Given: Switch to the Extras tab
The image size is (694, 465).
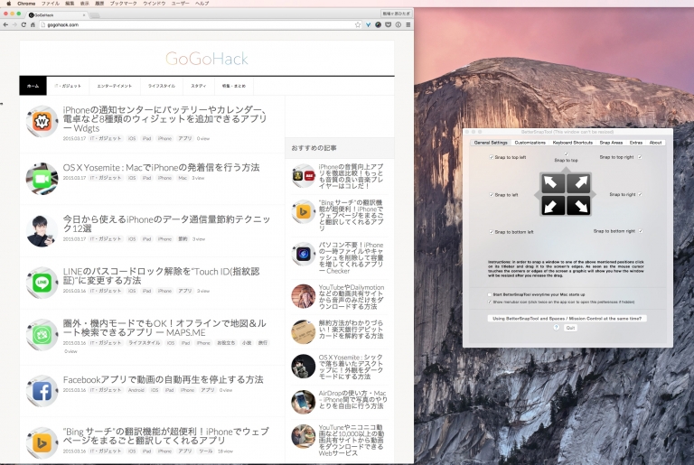Looking at the screenshot, I should [636, 143].
